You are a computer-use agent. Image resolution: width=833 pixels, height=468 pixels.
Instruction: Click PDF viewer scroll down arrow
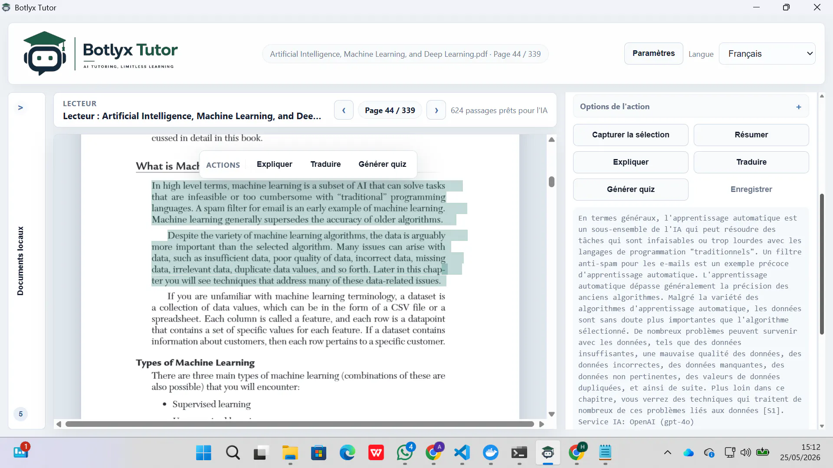point(551,414)
